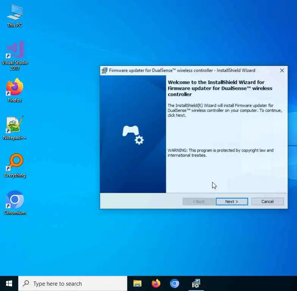The image size is (297, 291).
Task: Open File Explorer from the taskbar
Action: [137, 283]
